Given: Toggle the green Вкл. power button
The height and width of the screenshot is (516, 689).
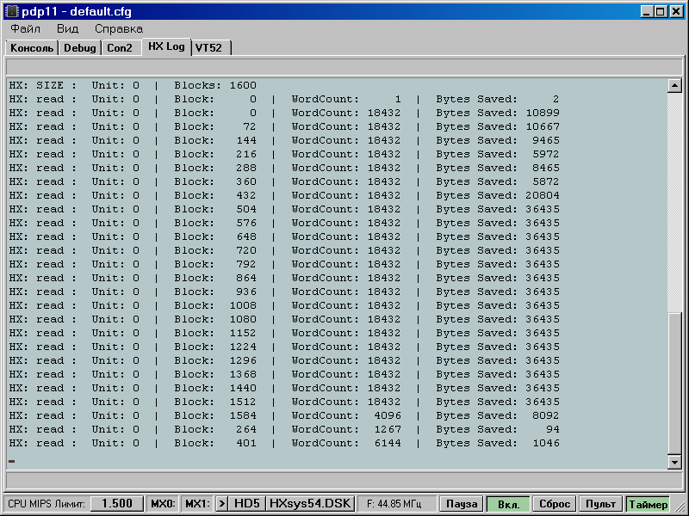Looking at the screenshot, I should point(507,504).
